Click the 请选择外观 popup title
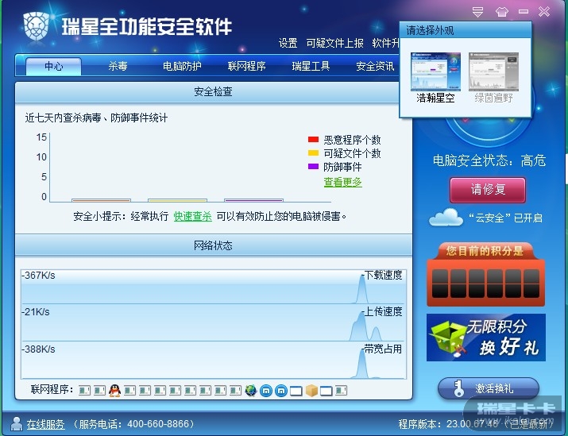The width and height of the screenshot is (568, 436). coord(430,30)
